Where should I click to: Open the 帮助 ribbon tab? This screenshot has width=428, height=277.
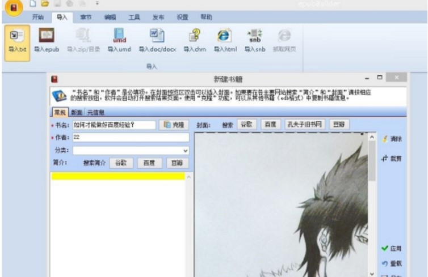(207, 17)
